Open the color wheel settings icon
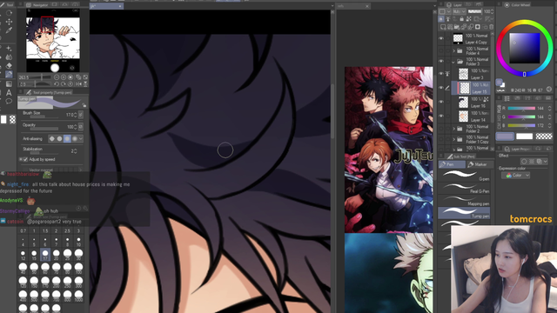557x313 pixels. 549,90
